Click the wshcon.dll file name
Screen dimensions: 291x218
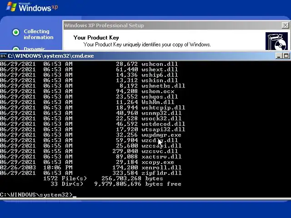coord(160,64)
